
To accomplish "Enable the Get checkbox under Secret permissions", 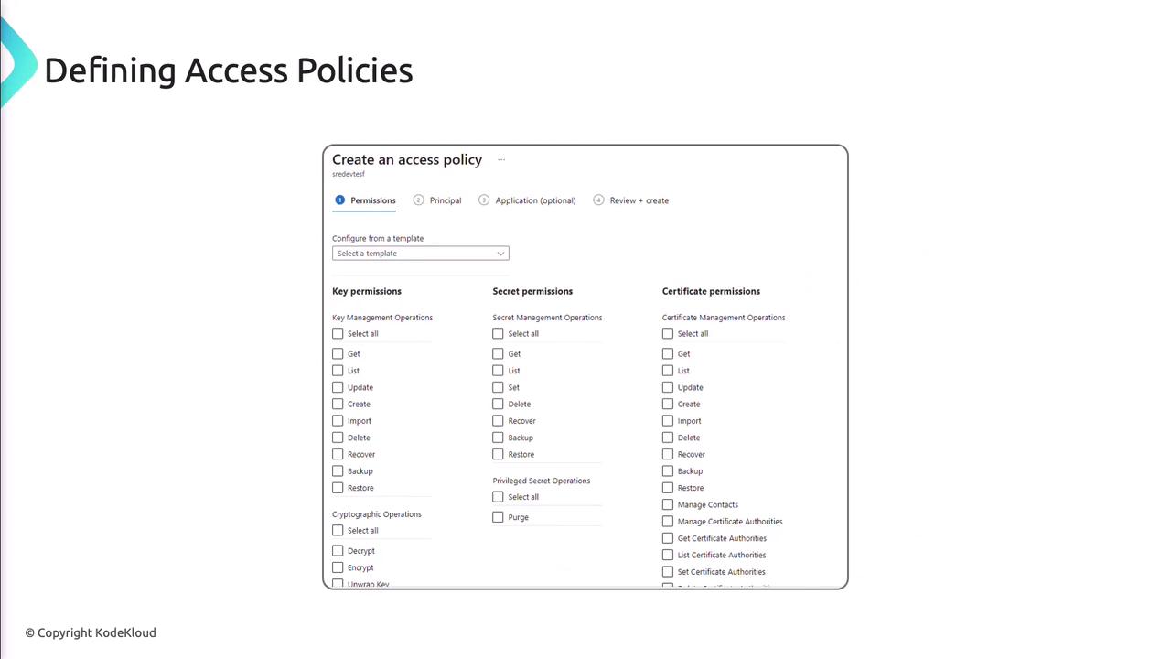I will coord(498,354).
